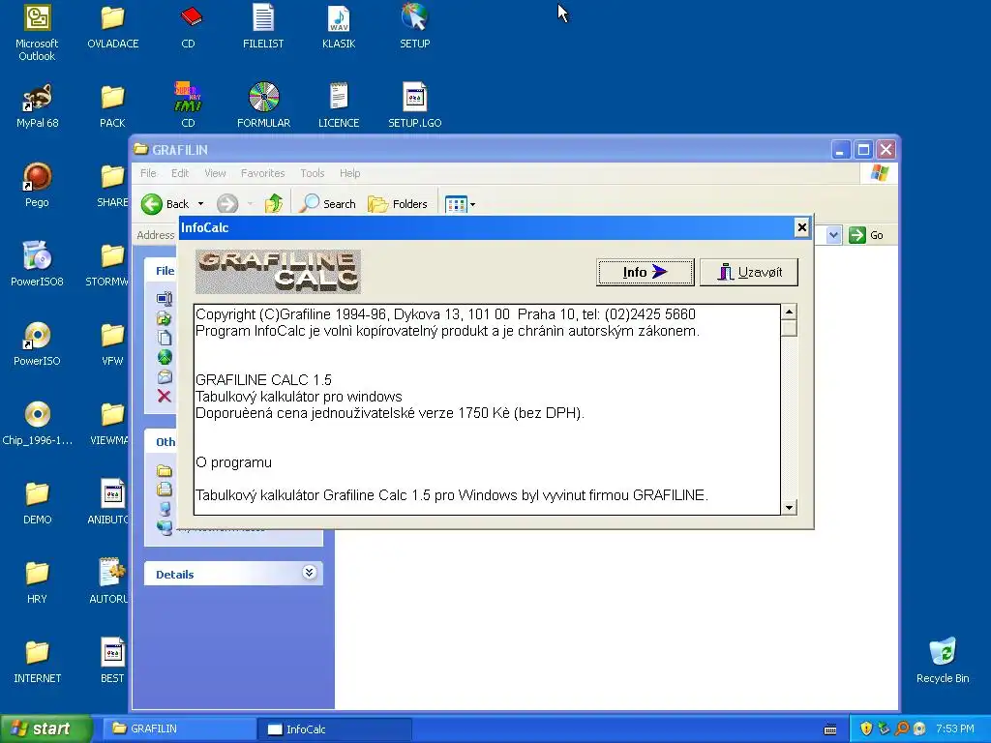Open the LICENCE text file icon
The width and height of the screenshot is (991, 743).
pos(339,106)
